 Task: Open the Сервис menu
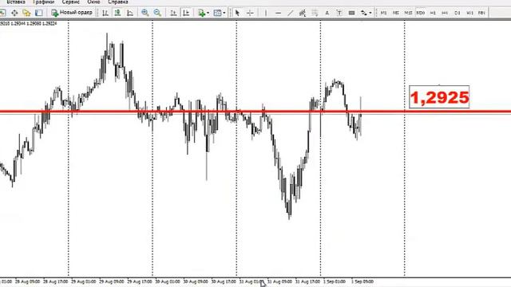coord(71,2)
